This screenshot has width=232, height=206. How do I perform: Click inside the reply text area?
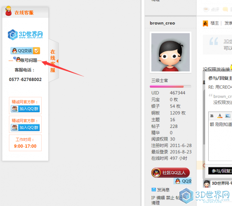tap(220, 140)
